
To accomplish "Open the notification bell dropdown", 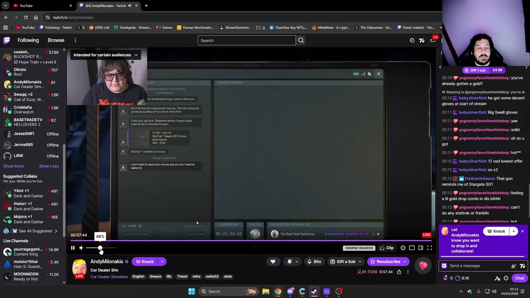I will point(292,262).
